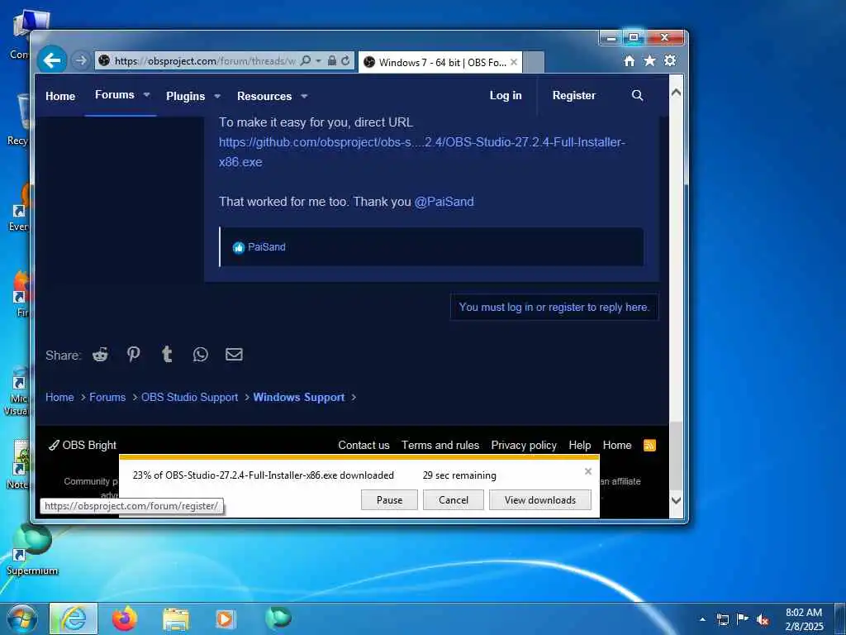Click Log in link

pos(506,96)
